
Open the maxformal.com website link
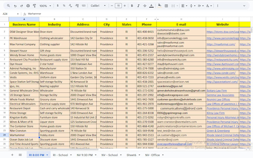(x=221, y=44)
